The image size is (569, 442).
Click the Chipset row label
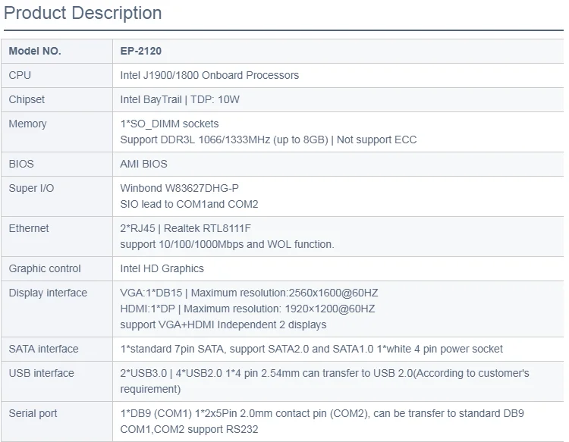pyautogui.click(x=27, y=100)
